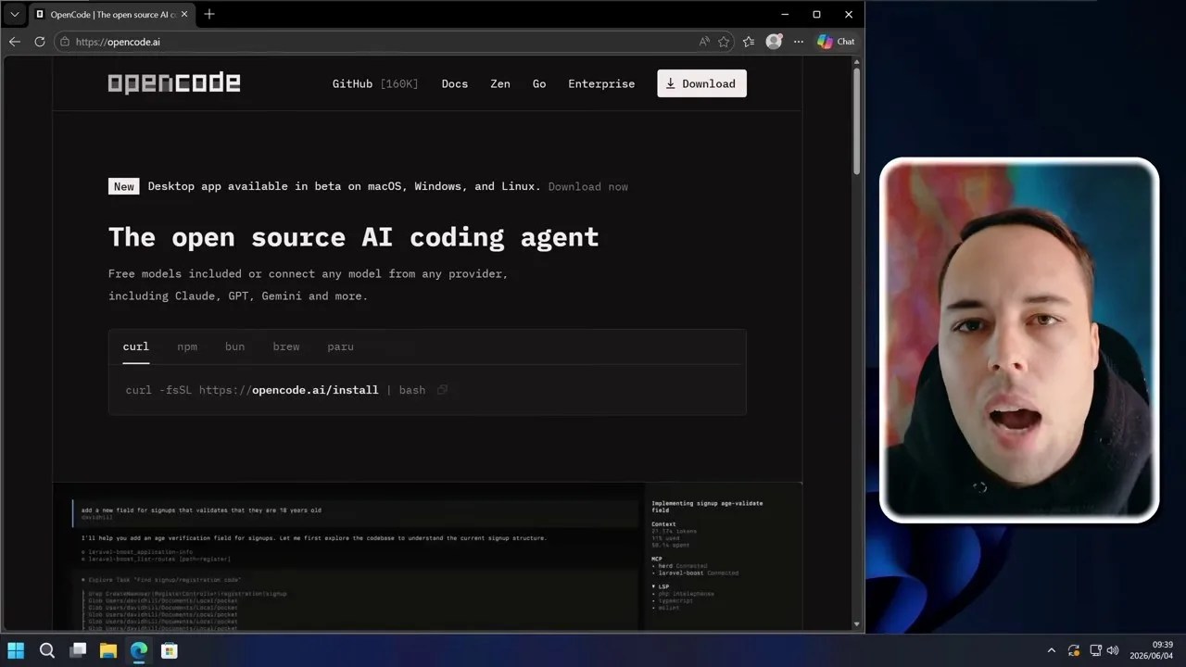Select the OpenCode browser tab
This screenshot has width=1186, height=667.
click(x=111, y=15)
